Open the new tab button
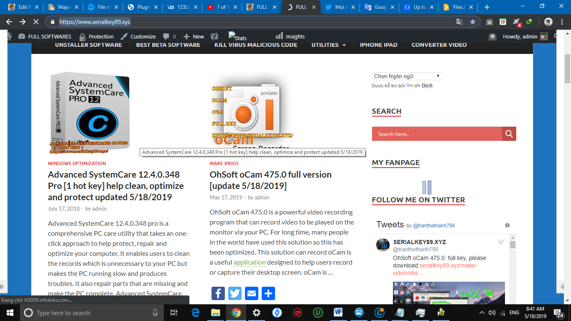Image resolution: width=571 pixels, height=321 pixels. tap(487, 7)
